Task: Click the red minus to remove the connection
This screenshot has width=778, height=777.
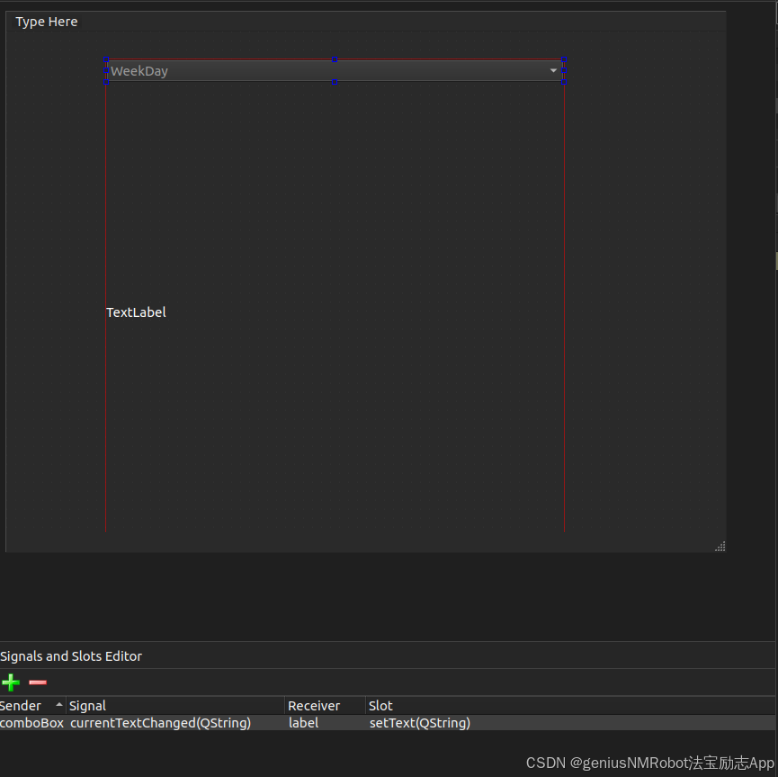Action: (x=36, y=682)
